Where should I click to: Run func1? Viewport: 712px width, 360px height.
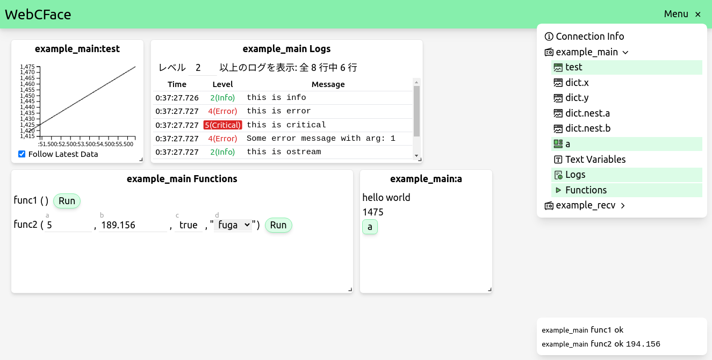pyautogui.click(x=67, y=201)
